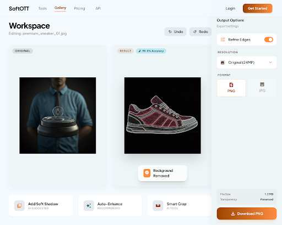This screenshot has height=225, width=282.
Task: Click the Background Removed status card
Action: [162, 173]
